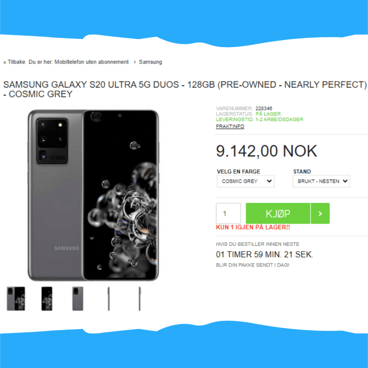Show the back-view grey phone thumbnail
The width and height of the screenshot is (368, 368).
78,299
